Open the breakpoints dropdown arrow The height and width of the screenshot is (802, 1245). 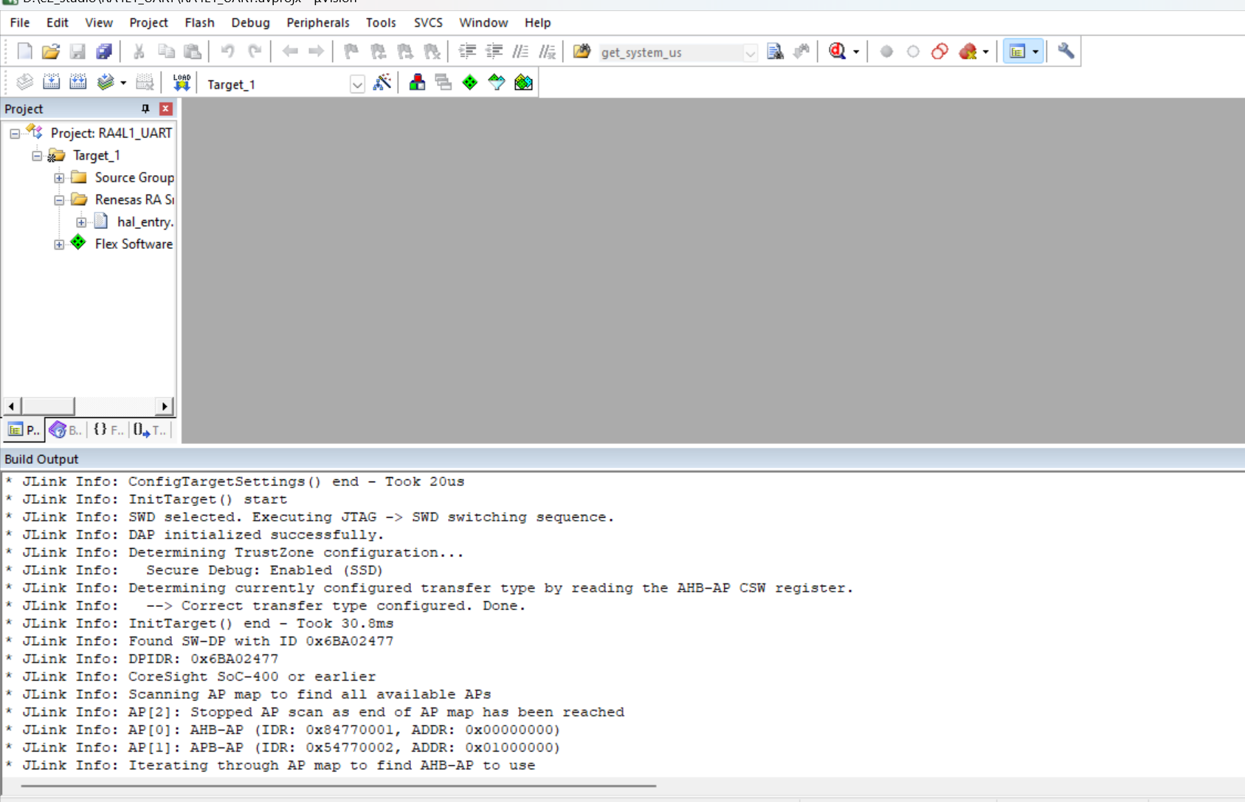(x=985, y=52)
